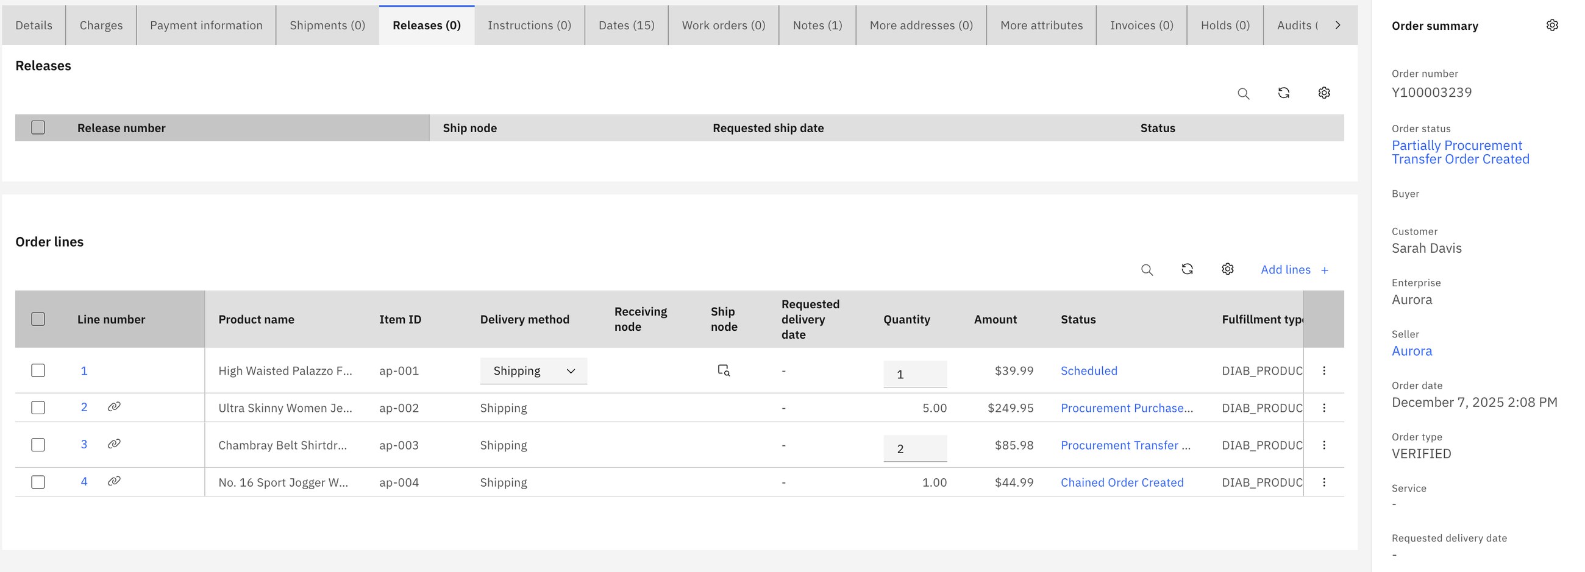The width and height of the screenshot is (1585, 572).
Task: Check the box for line 4
Action: (38, 482)
